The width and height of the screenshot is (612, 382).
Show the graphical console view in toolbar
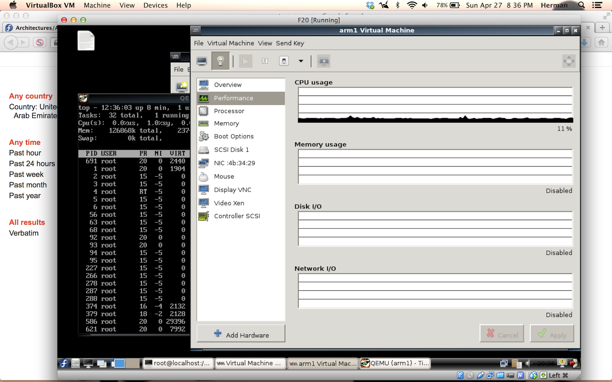(x=202, y=61)
